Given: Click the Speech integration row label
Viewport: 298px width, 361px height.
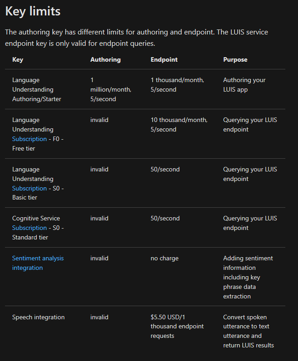Looking at the screenshot, I should pyautogui.click(x=38, y=317).
